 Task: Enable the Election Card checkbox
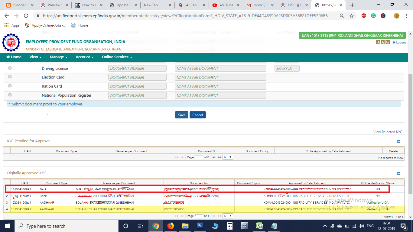coord(10,77)
